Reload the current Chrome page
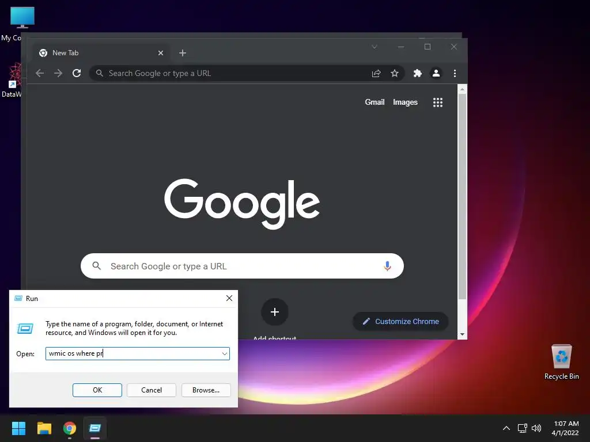590x442 pixels. coord(77,73)
